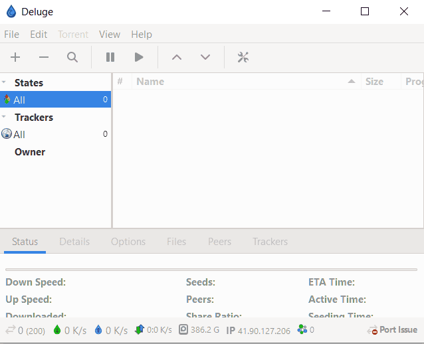
Task: Click the Port Issue warning
Action: [392, 330]
